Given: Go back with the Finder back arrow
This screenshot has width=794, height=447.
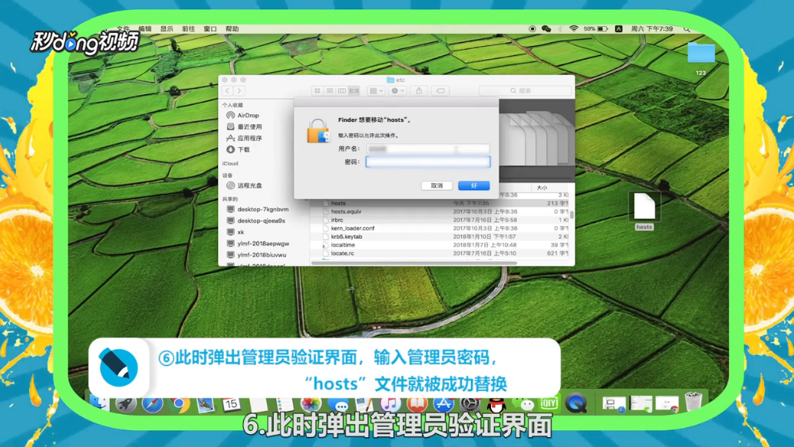Looking at the screenshot, I should (227, 90).
